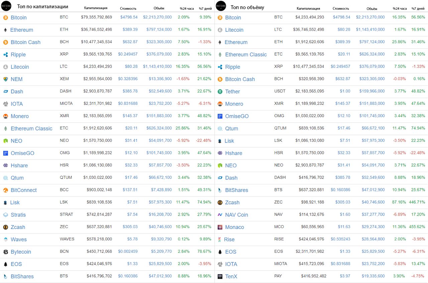
Task: Click the $0.328396 NEM price
Action: tap(128, 79)
